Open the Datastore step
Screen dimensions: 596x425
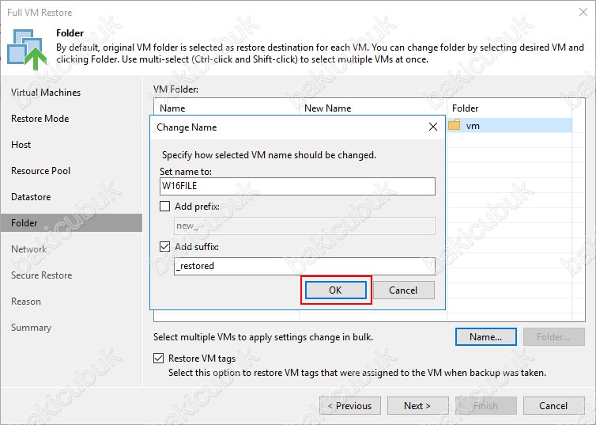point(31,197)
